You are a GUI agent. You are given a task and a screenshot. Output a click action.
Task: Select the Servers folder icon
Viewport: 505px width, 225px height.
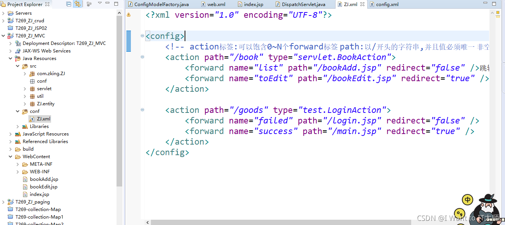point(11,13)
